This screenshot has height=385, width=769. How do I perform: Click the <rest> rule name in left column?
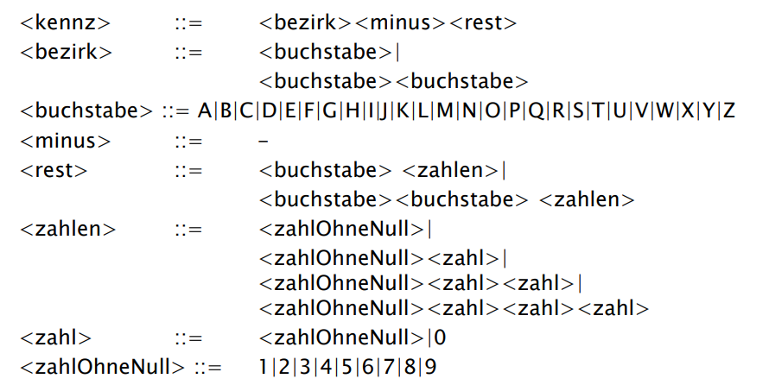point(54,170)
